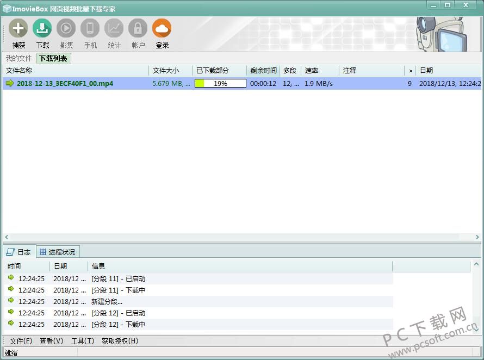Select the 下载列表 tab
Screen dimensions: 484x360
tap(53, 58)
